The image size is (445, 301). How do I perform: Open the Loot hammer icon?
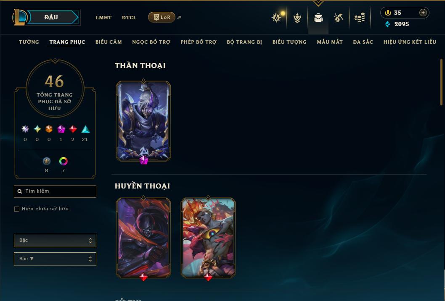click(338, 18)
